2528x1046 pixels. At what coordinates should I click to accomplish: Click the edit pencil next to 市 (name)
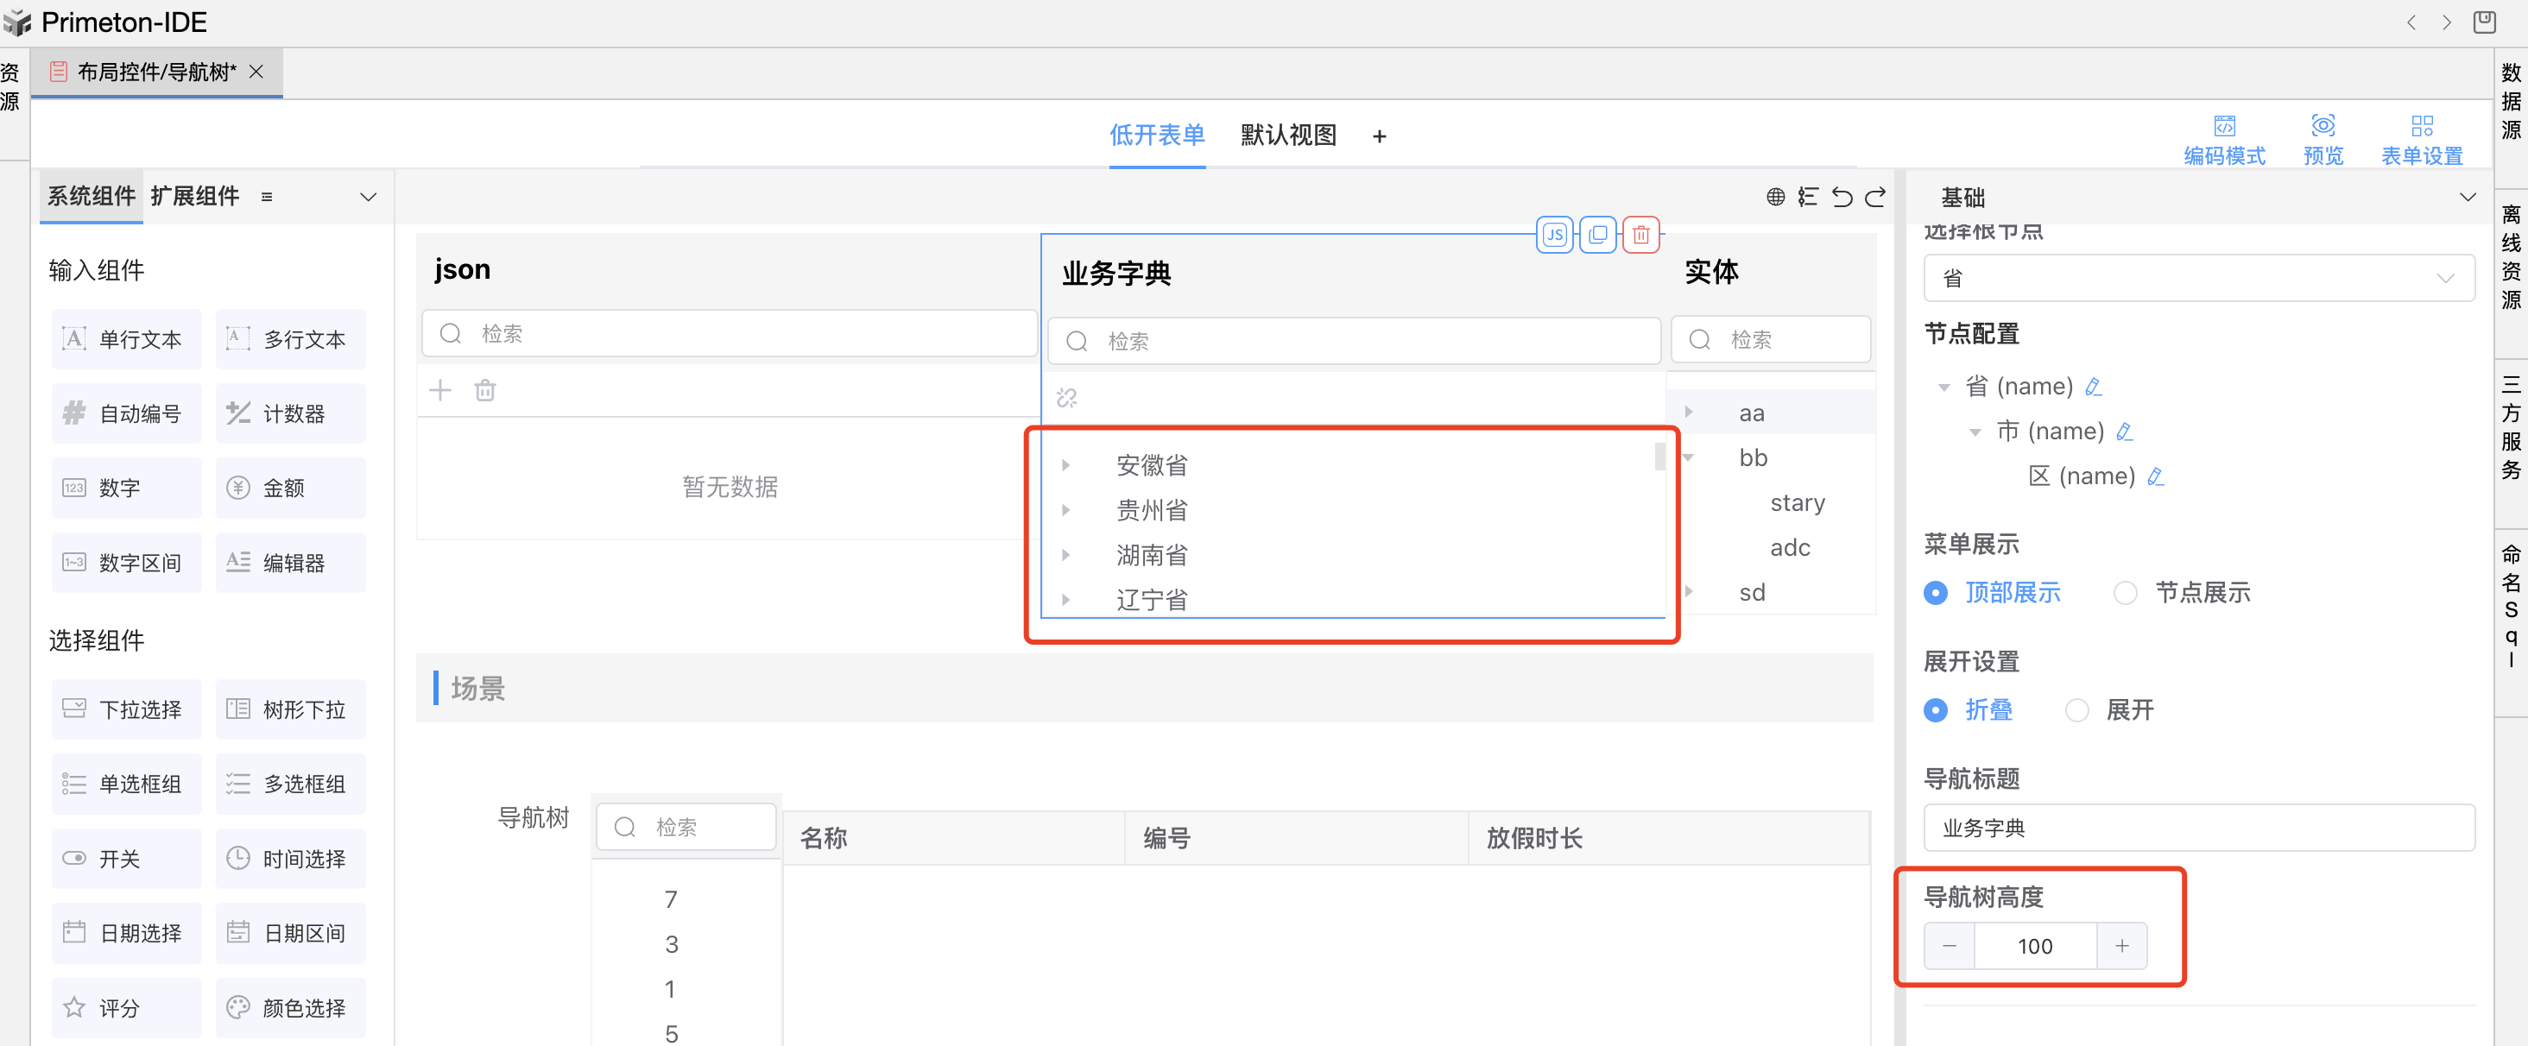2125,432
